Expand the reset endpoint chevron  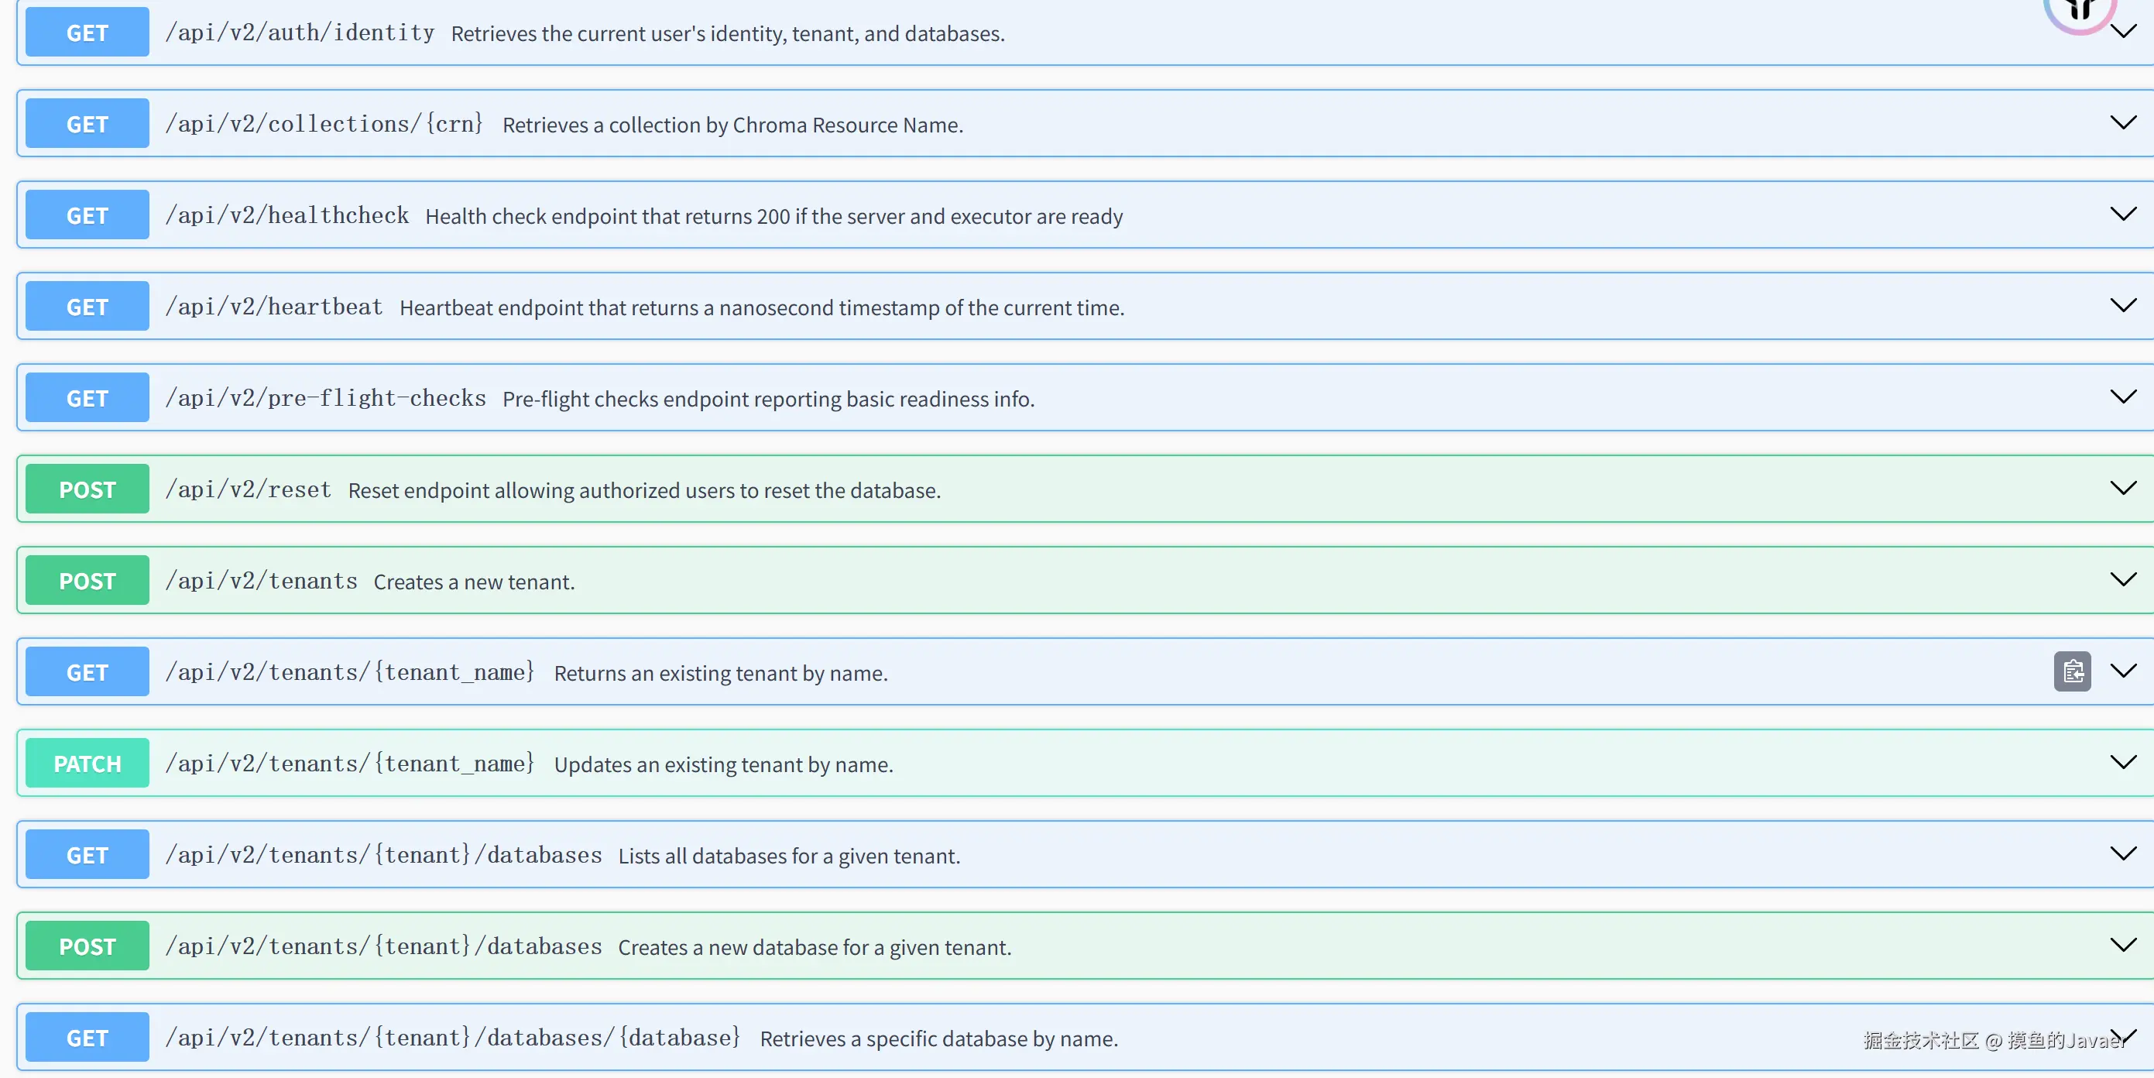2122,489
